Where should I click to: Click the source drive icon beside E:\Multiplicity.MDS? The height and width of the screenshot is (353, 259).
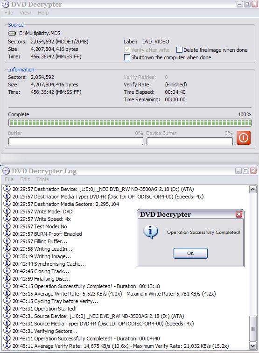point(12,33)
